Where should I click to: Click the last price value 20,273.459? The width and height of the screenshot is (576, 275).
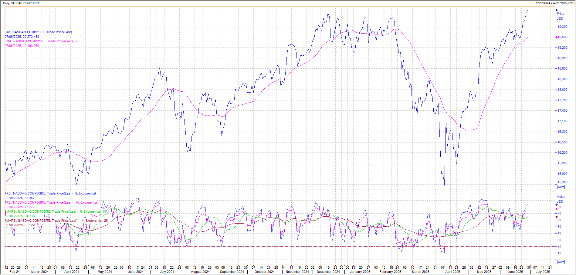(x=31, y=37)
